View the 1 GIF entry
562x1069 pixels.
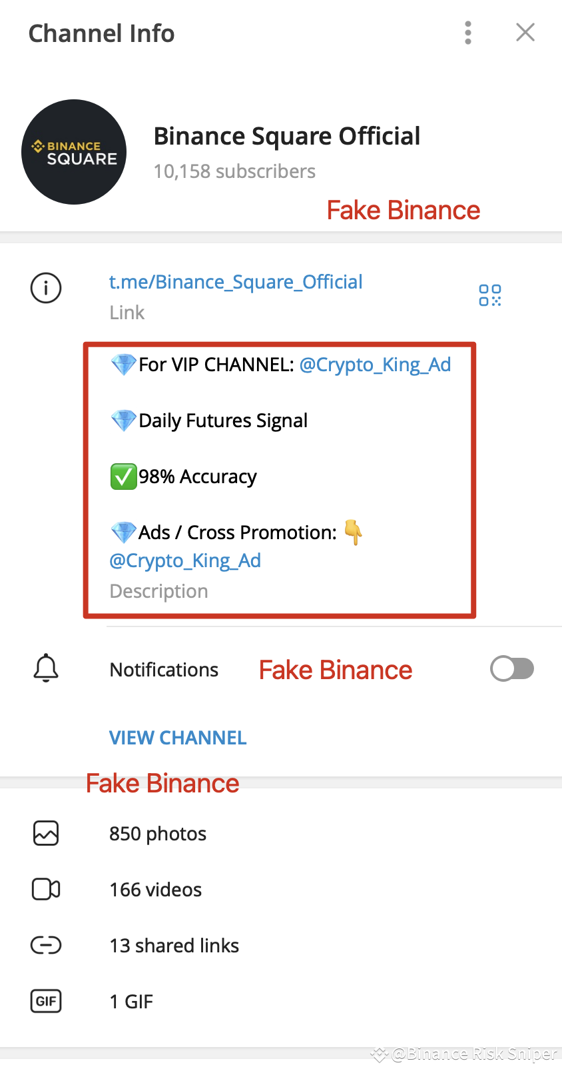click(x=131, y=1001)
